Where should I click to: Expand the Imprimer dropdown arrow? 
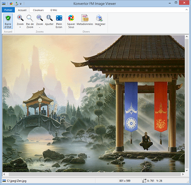[x=100, y=26]
